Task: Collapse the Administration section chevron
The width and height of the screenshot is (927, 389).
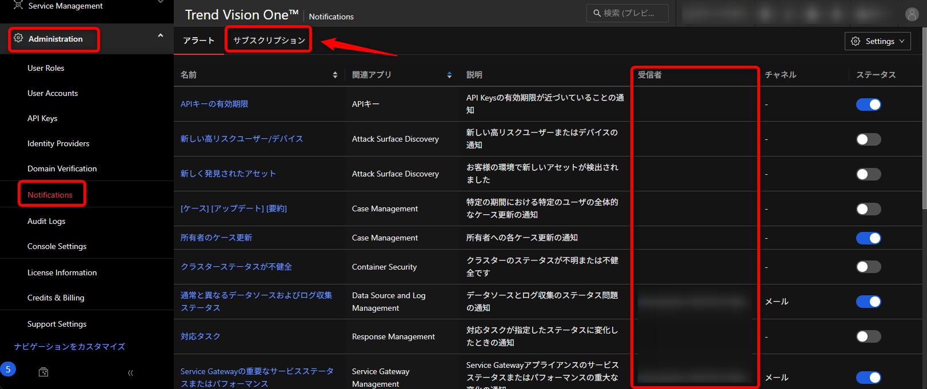Action: tap(161, 36)
